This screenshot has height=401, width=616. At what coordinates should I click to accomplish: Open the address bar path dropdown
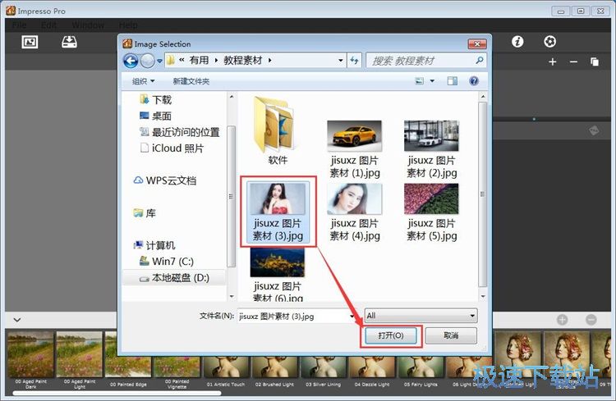[x=340, y=61]
